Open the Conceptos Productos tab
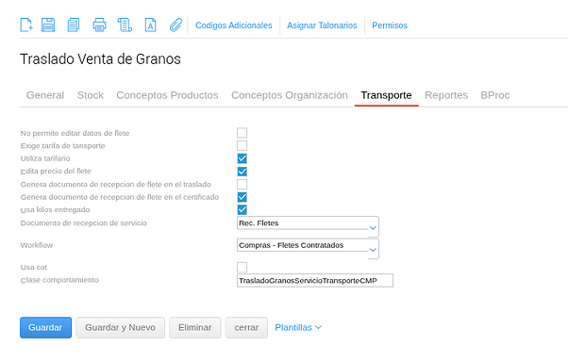Viewport: 568px width, 362px height. tap(167, 95)
